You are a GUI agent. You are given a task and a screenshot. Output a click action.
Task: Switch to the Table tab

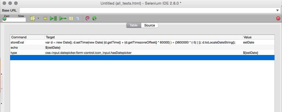(x=133, y=25)
